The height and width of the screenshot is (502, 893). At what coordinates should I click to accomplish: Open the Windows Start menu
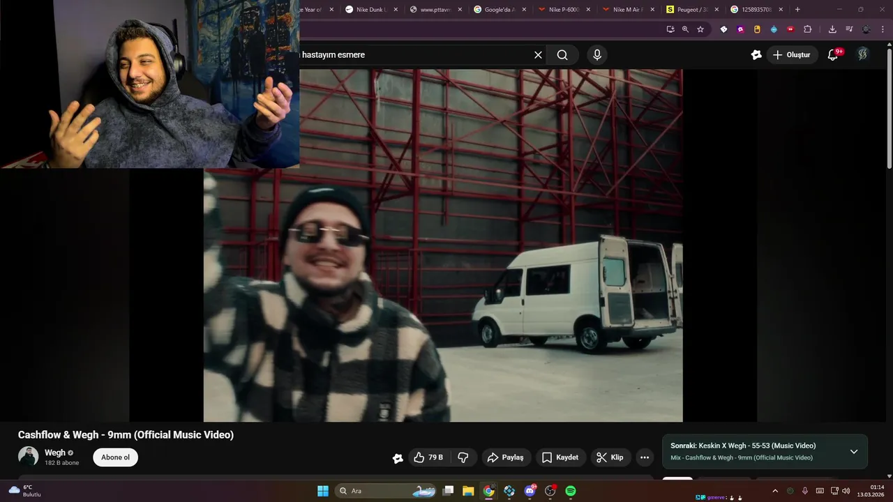[x=323, y=491]
